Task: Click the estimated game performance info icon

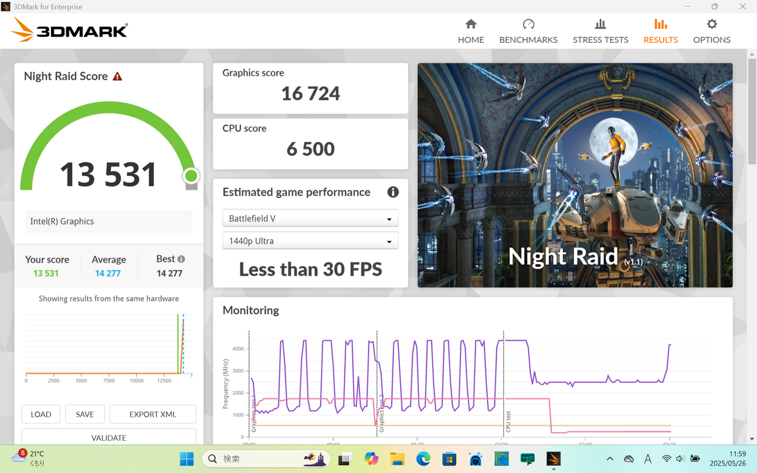Action: 392,192
